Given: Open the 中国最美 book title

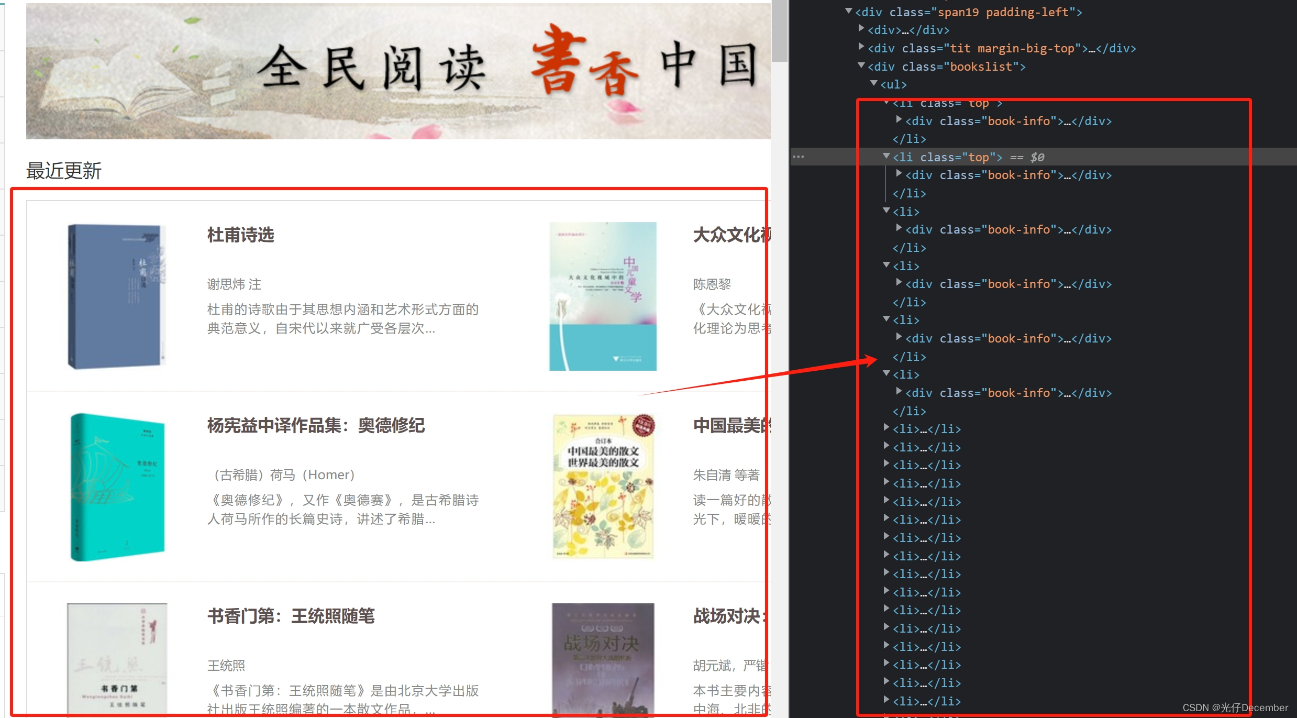Looking at the screenshot, I should coord(731,426).
